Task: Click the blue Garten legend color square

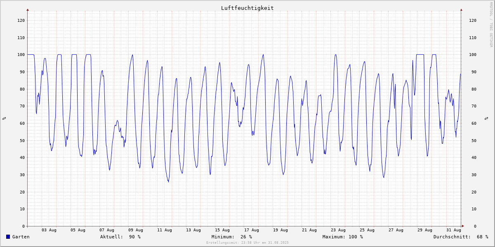Action: point(8,237)
